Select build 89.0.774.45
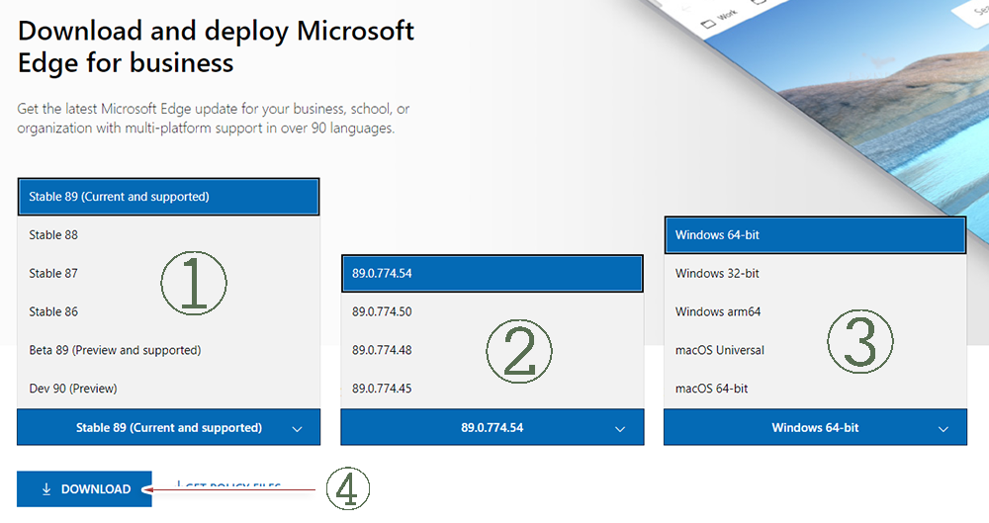 tap(492, 389)
